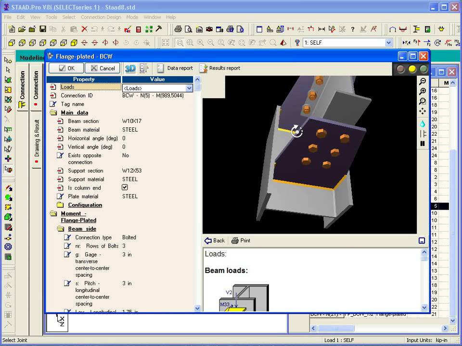Toggle the 'Is column end' checkbox
462x346 pixels.
tap(125, 187)
